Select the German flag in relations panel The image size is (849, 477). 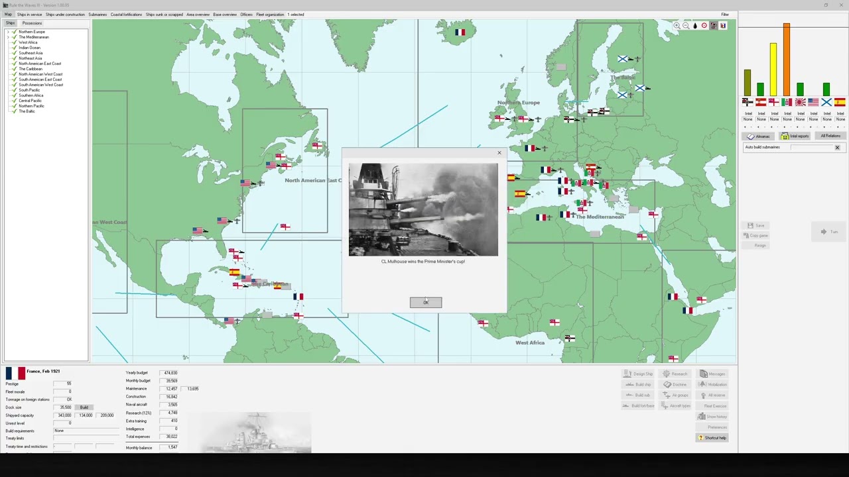click(748, 102)
